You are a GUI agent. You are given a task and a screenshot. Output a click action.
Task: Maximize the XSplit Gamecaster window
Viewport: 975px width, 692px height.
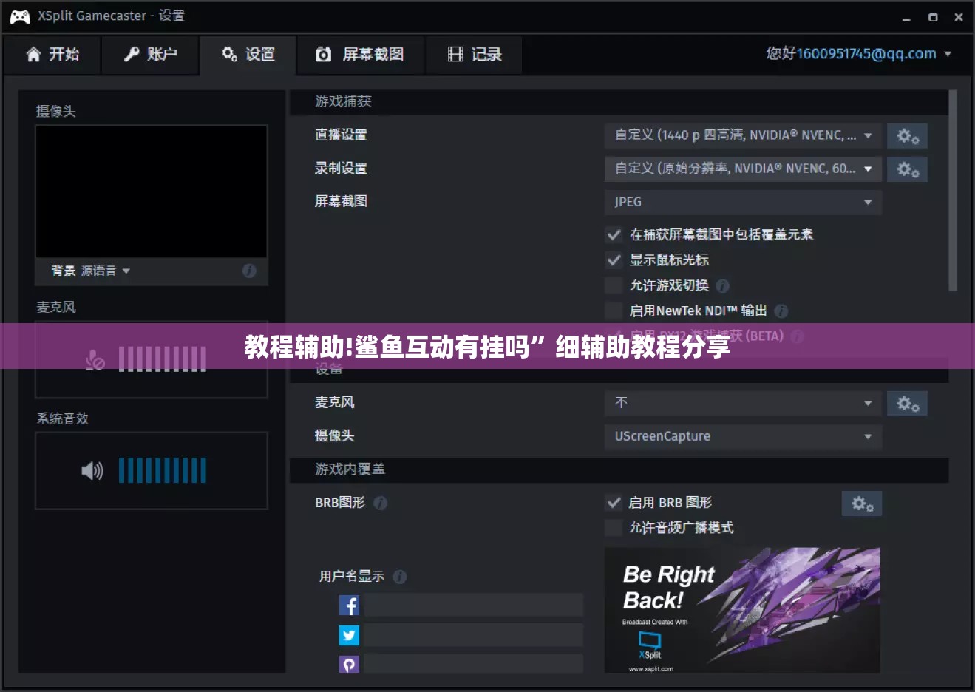[x=933, y=17]
